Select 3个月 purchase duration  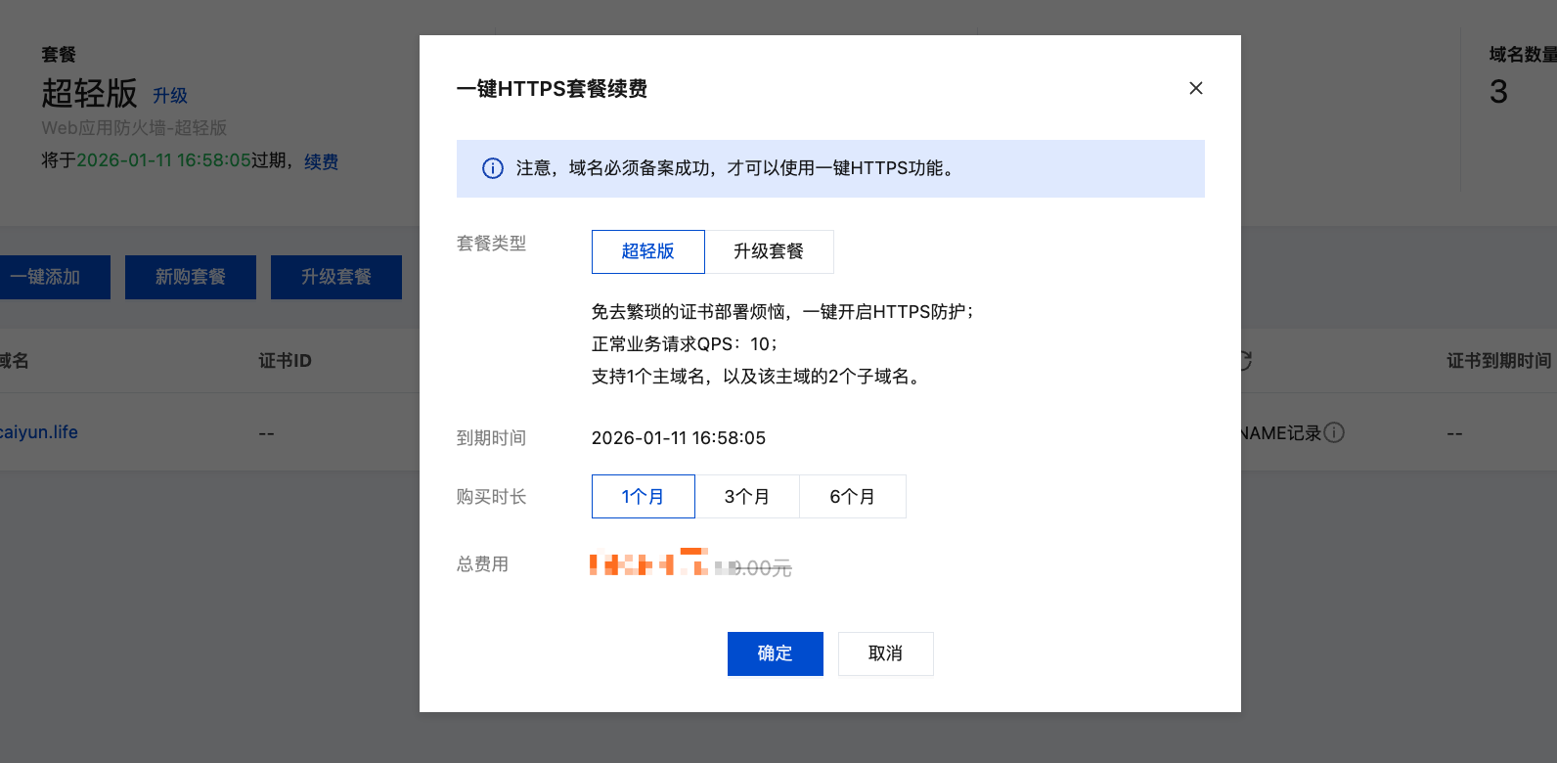point(747,497)
